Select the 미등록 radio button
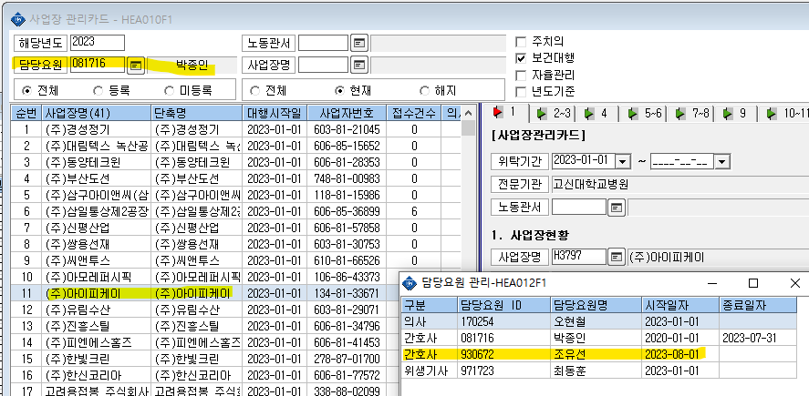The width and height of the screenshot is (809, 396). 170,91
